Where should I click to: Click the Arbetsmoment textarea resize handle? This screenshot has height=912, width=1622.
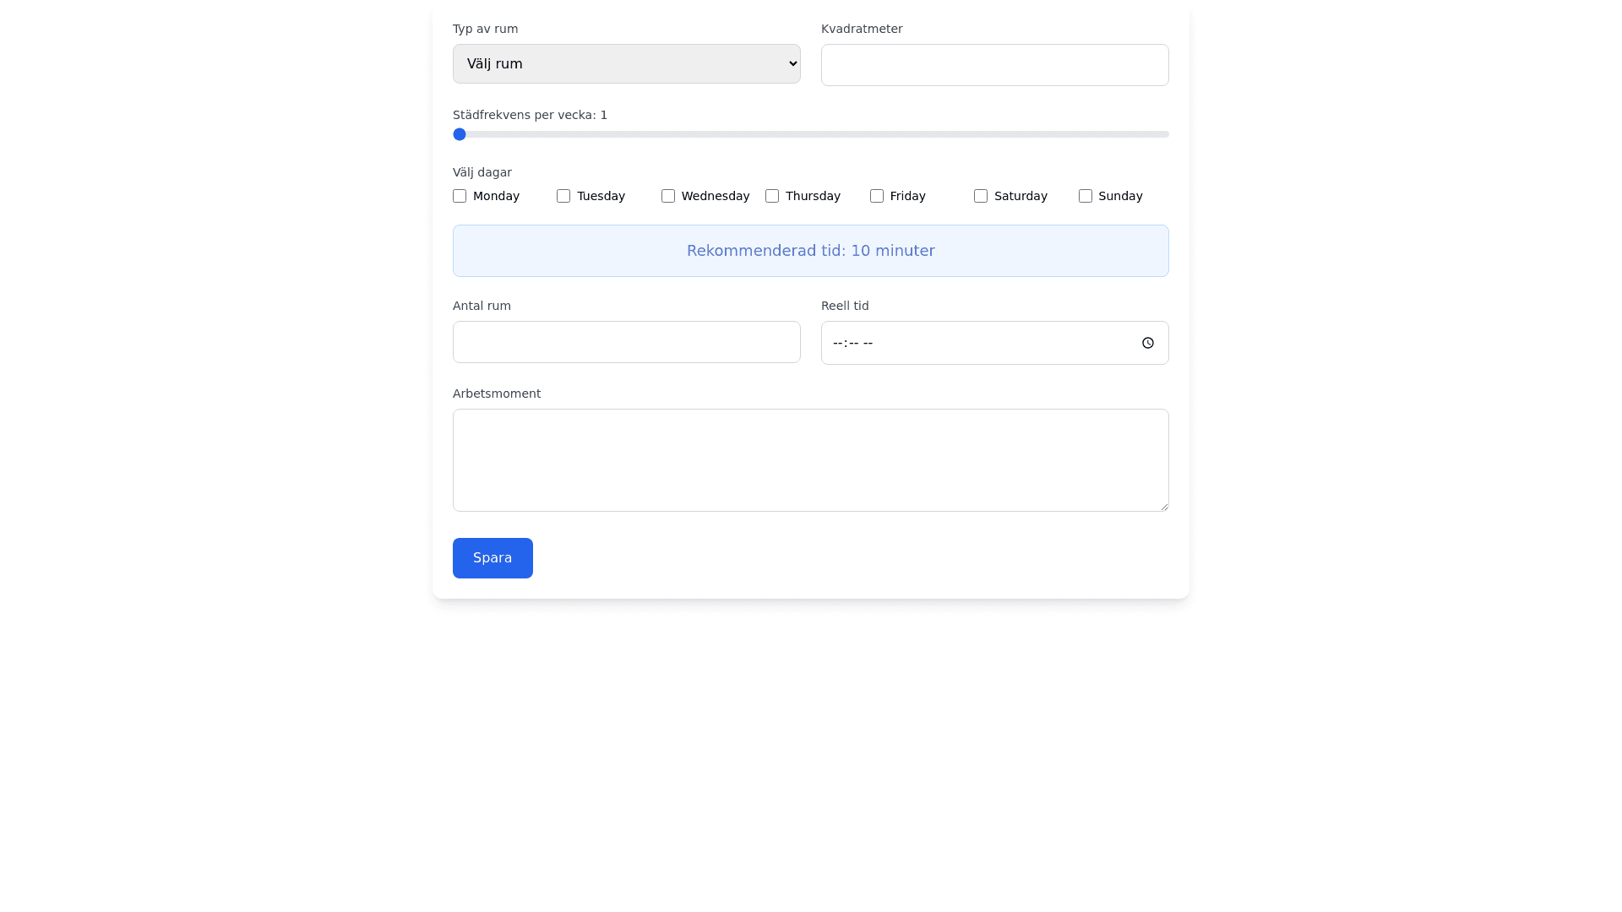click(x=1163, y=506)
